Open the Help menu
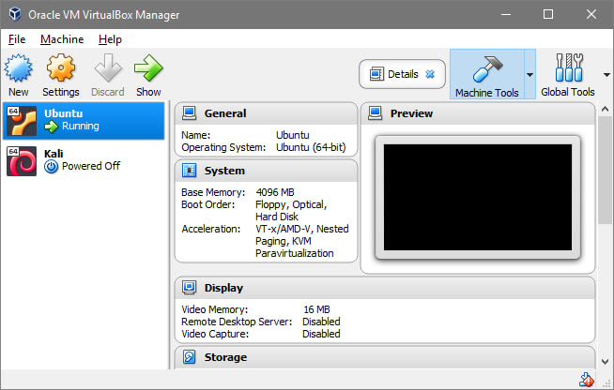This screenshot has height=390, width=614. pos(110,39)
